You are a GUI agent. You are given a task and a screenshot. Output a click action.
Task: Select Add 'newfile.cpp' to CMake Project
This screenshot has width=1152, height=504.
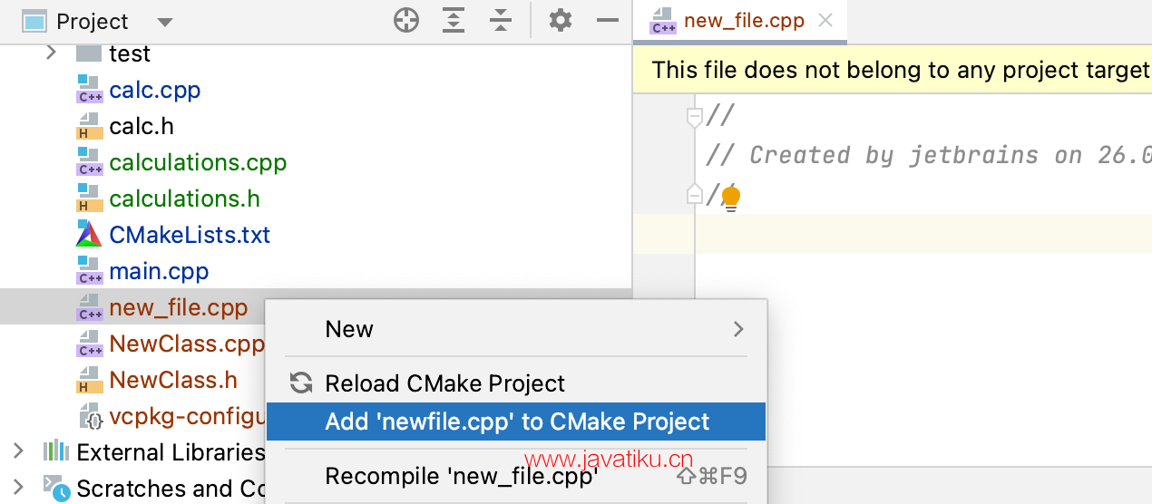(x=516, y=422)
